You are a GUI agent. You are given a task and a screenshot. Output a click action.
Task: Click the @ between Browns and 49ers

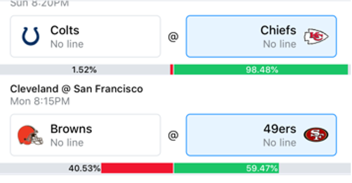[173, 135]
